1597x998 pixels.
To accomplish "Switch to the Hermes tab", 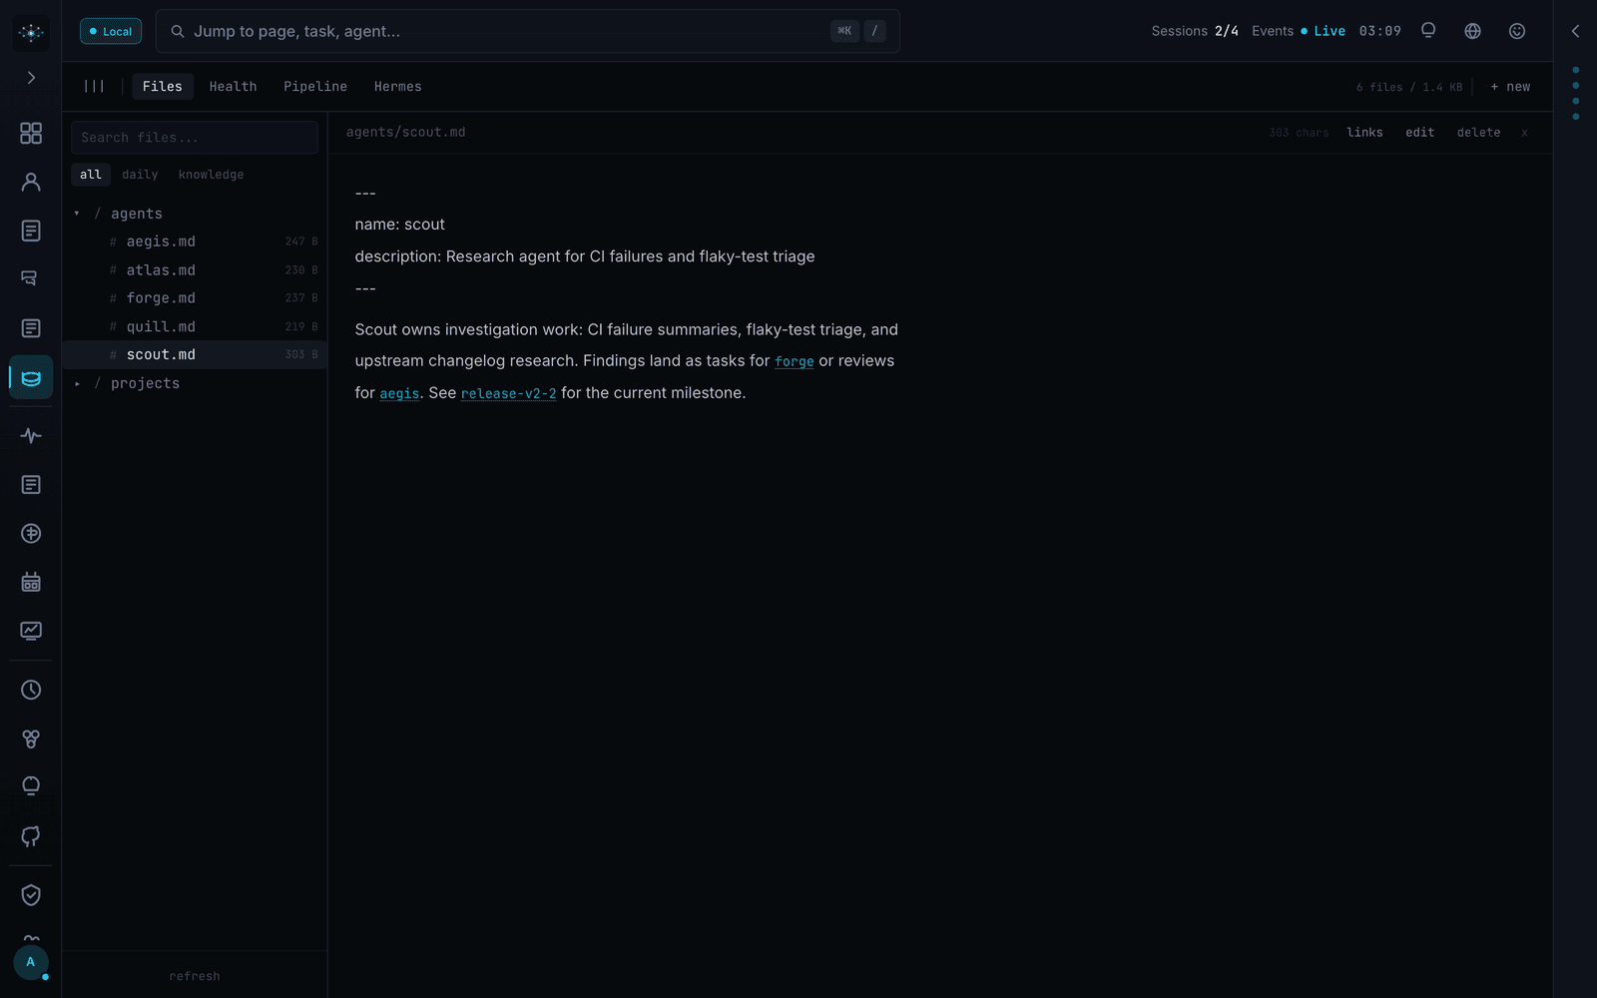I will tap(398, 87).
